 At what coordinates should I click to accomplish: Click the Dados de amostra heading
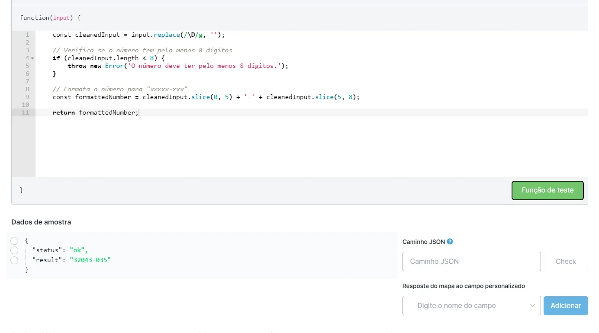(x=41, y=222)
